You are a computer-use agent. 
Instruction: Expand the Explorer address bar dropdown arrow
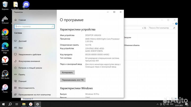pyautogui.click(x=143, y=28)
